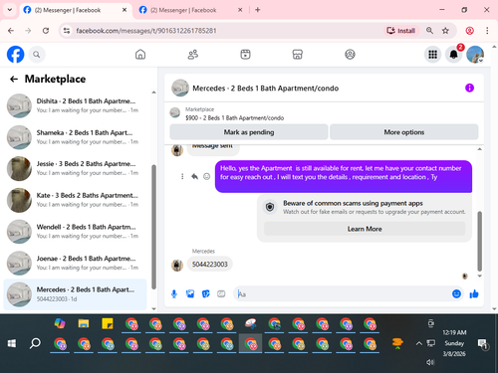Image resolution: width=498 pixels, height=373 pixels.
Task: Open Windows Start menu
Action: click(12, 343)
